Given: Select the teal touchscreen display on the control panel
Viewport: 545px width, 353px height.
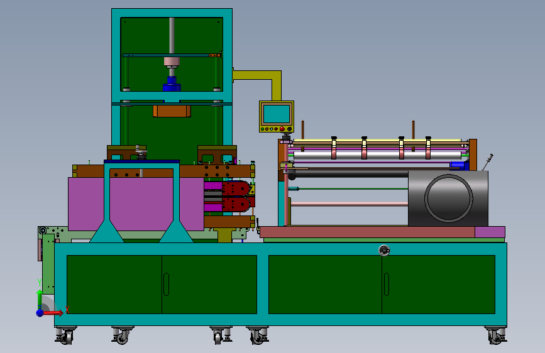Looking at the screenshot, I should (x=277, y=114).
